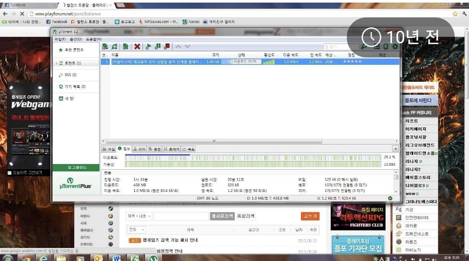469x261 pixels.
Task: Open uTorrent preferences gear icon
Action: coord(395,47)
